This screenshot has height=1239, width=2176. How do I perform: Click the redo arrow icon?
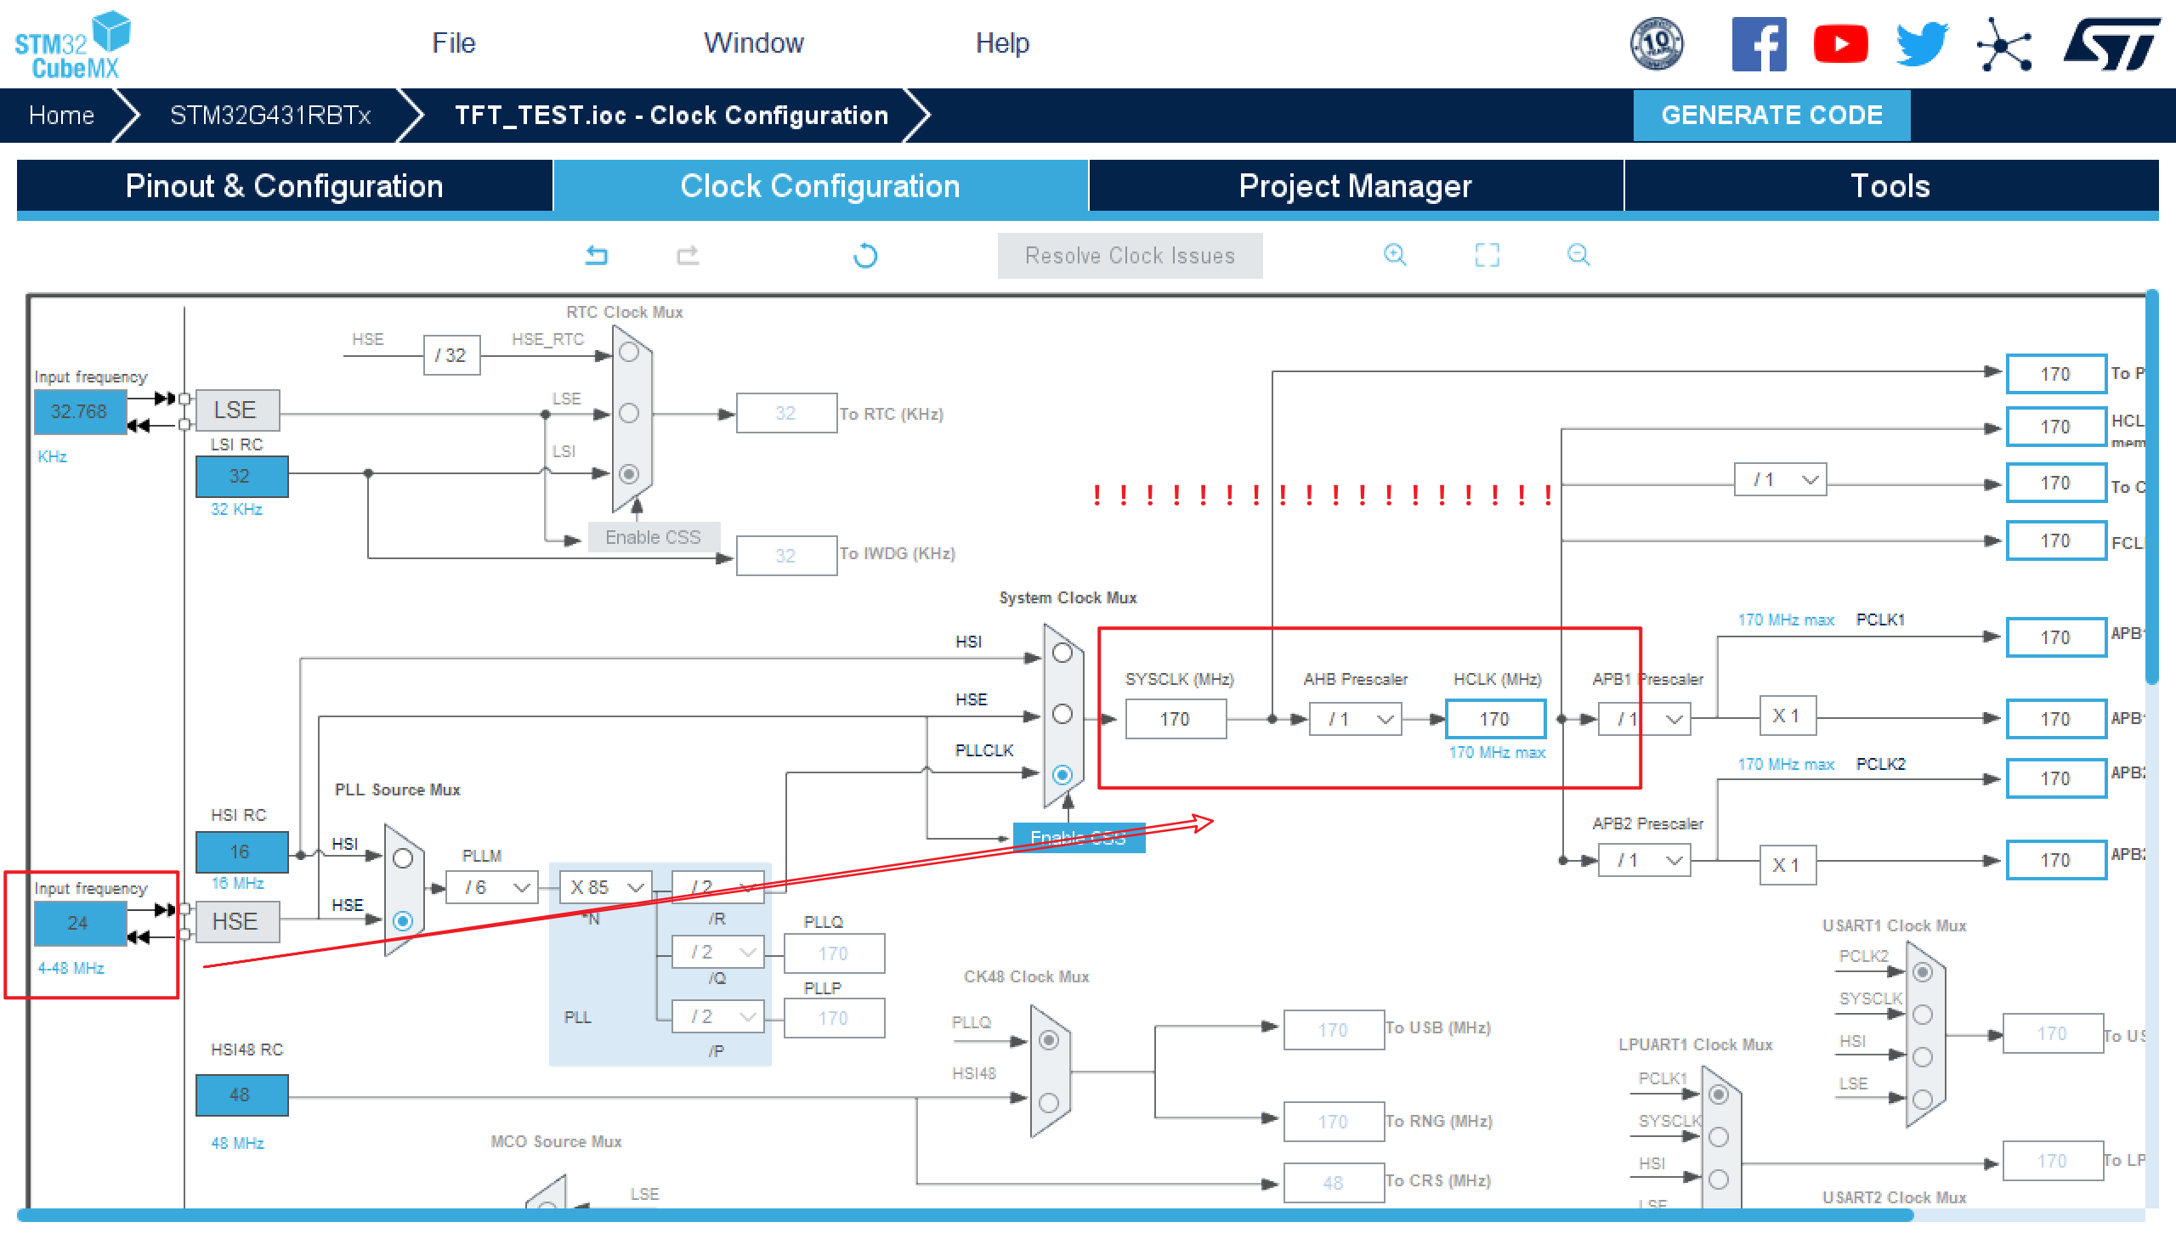pos(688,255)
